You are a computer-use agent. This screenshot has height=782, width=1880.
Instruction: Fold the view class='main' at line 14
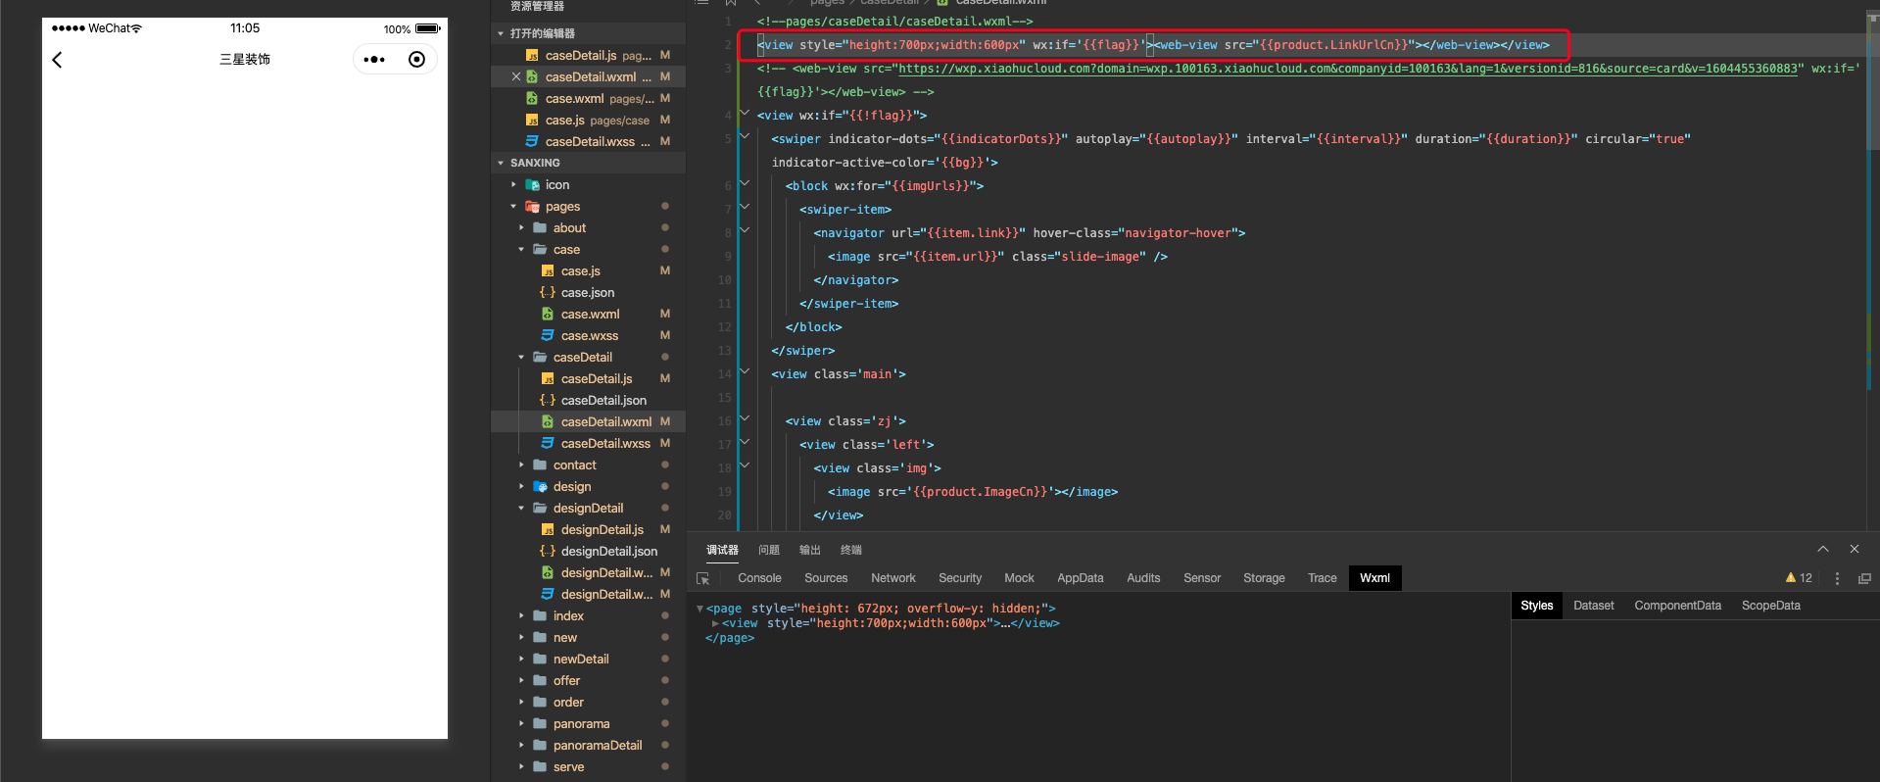(745, 373)
